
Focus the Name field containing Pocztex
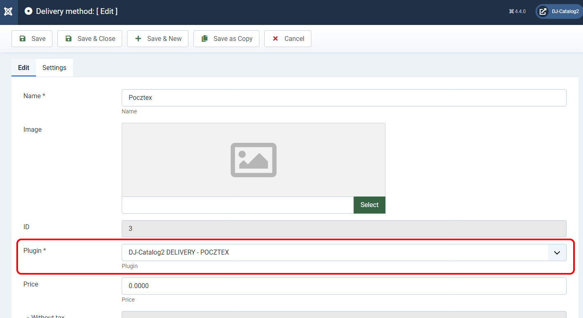click(344, 98)
